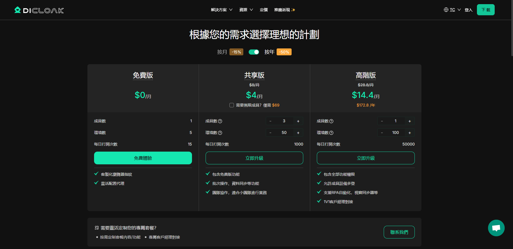Select 按月 monthly billing option
The width and height of the screenshot is (513, 249).
[x=222, y=52]
